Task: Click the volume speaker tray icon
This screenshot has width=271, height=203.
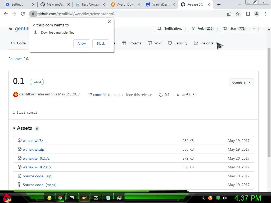Action: [225, 198]
